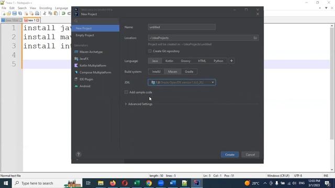The height and width of the screenshot is (188, 335).
Task: Click the Copy icon in Notepad++ toolbar
Action: click(50, 14)
